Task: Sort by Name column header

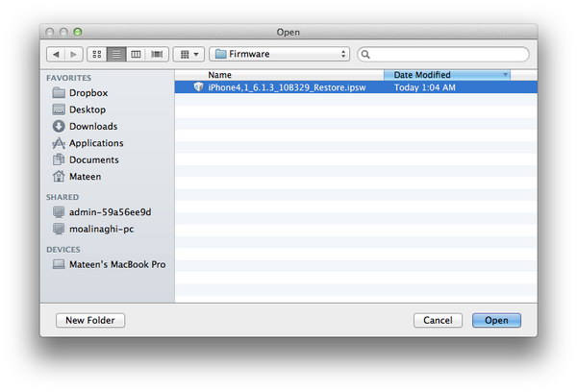Action: point(279,75)
